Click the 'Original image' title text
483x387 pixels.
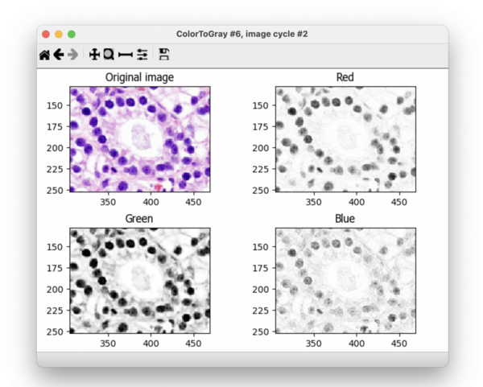[x=140, y=77]
